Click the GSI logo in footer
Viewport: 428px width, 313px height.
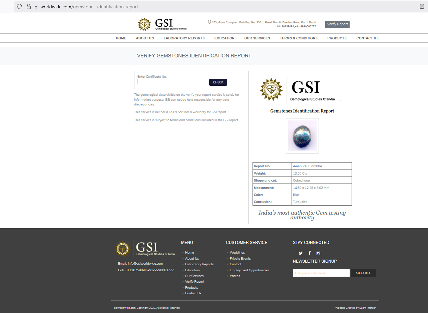pyautogui.click(x=145, y=249)
